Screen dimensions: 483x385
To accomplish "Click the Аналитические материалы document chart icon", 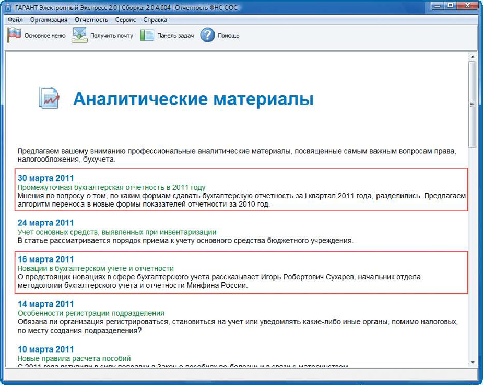I will point(49,98).
